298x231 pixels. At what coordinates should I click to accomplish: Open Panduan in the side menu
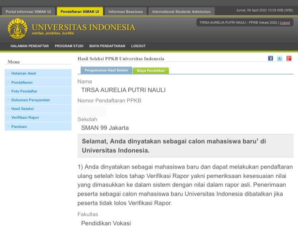tap(38, 126)
